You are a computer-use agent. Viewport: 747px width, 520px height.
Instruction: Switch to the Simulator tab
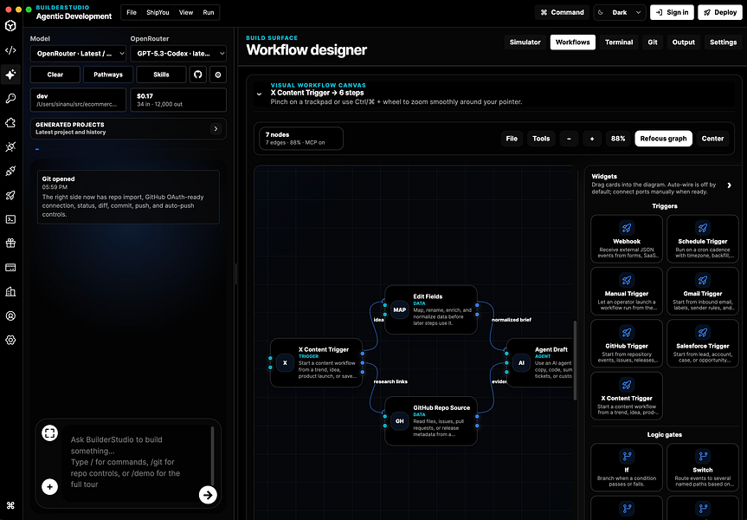point(525,42)
